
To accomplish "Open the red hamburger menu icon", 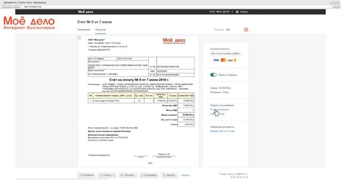I will (246, 30).
